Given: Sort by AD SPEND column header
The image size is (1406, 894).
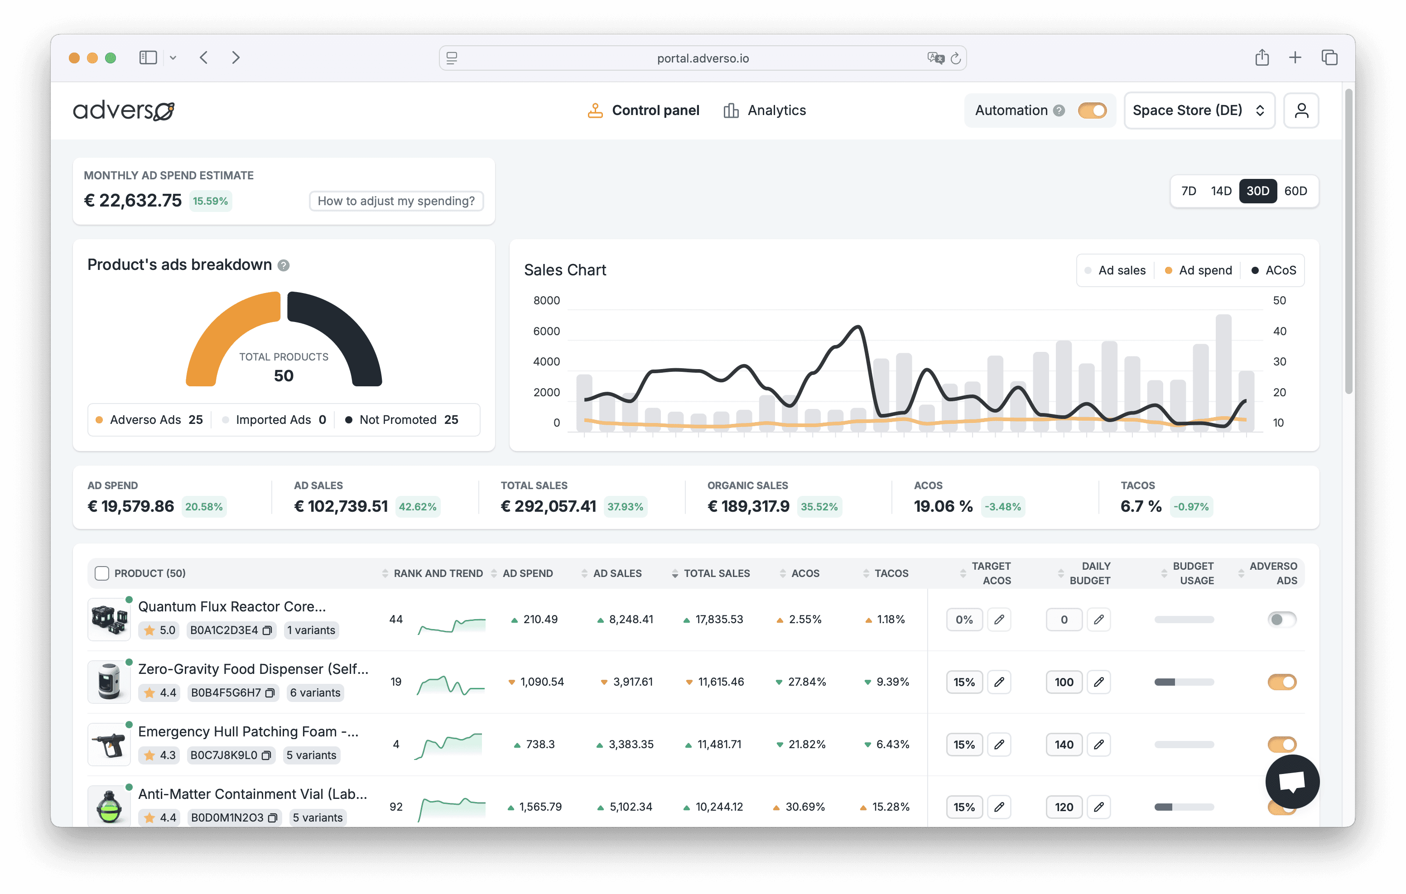Looking at the screenshot, I should point(521,573).
